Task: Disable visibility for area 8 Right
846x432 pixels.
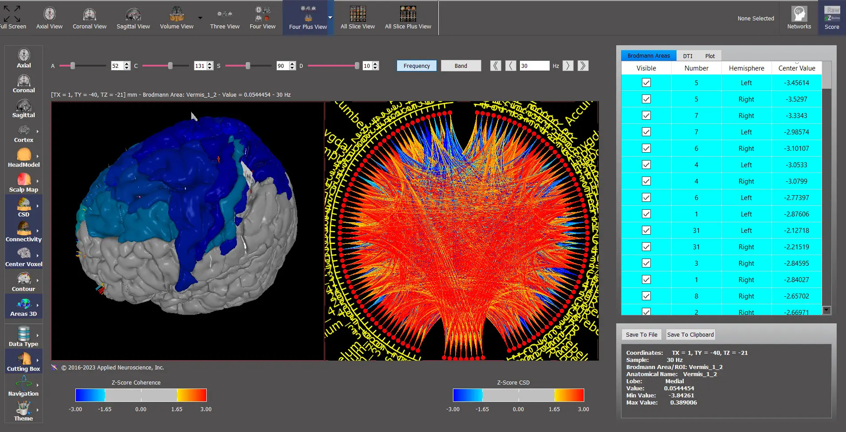Action: [x=646, y=296]
